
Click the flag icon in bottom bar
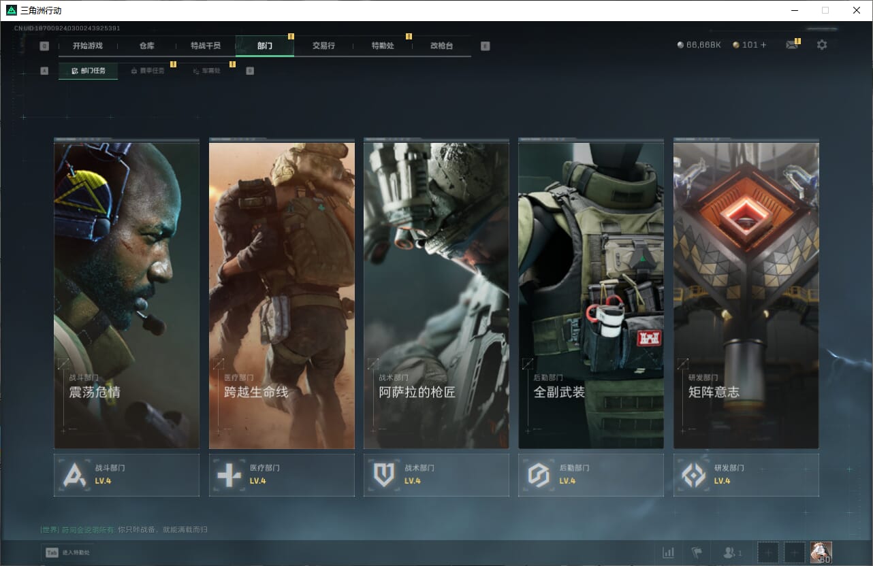(x=696, y=552)
